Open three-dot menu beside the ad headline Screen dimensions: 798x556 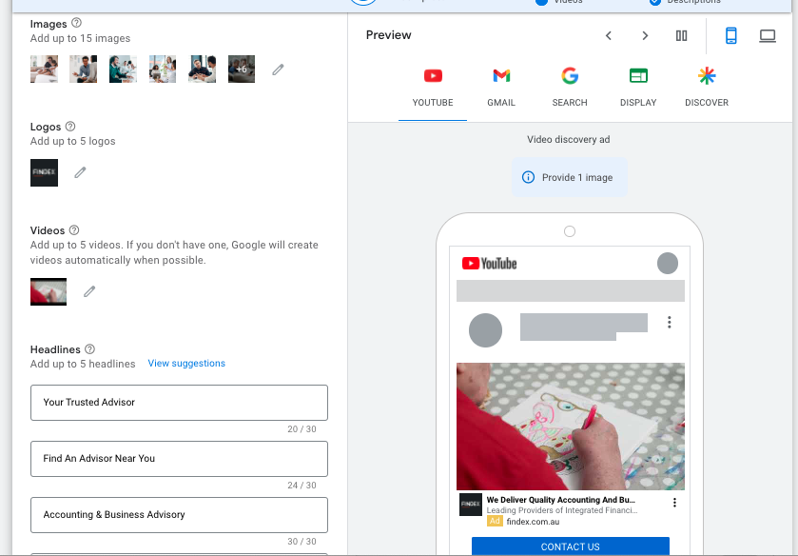tap(675, 503)
